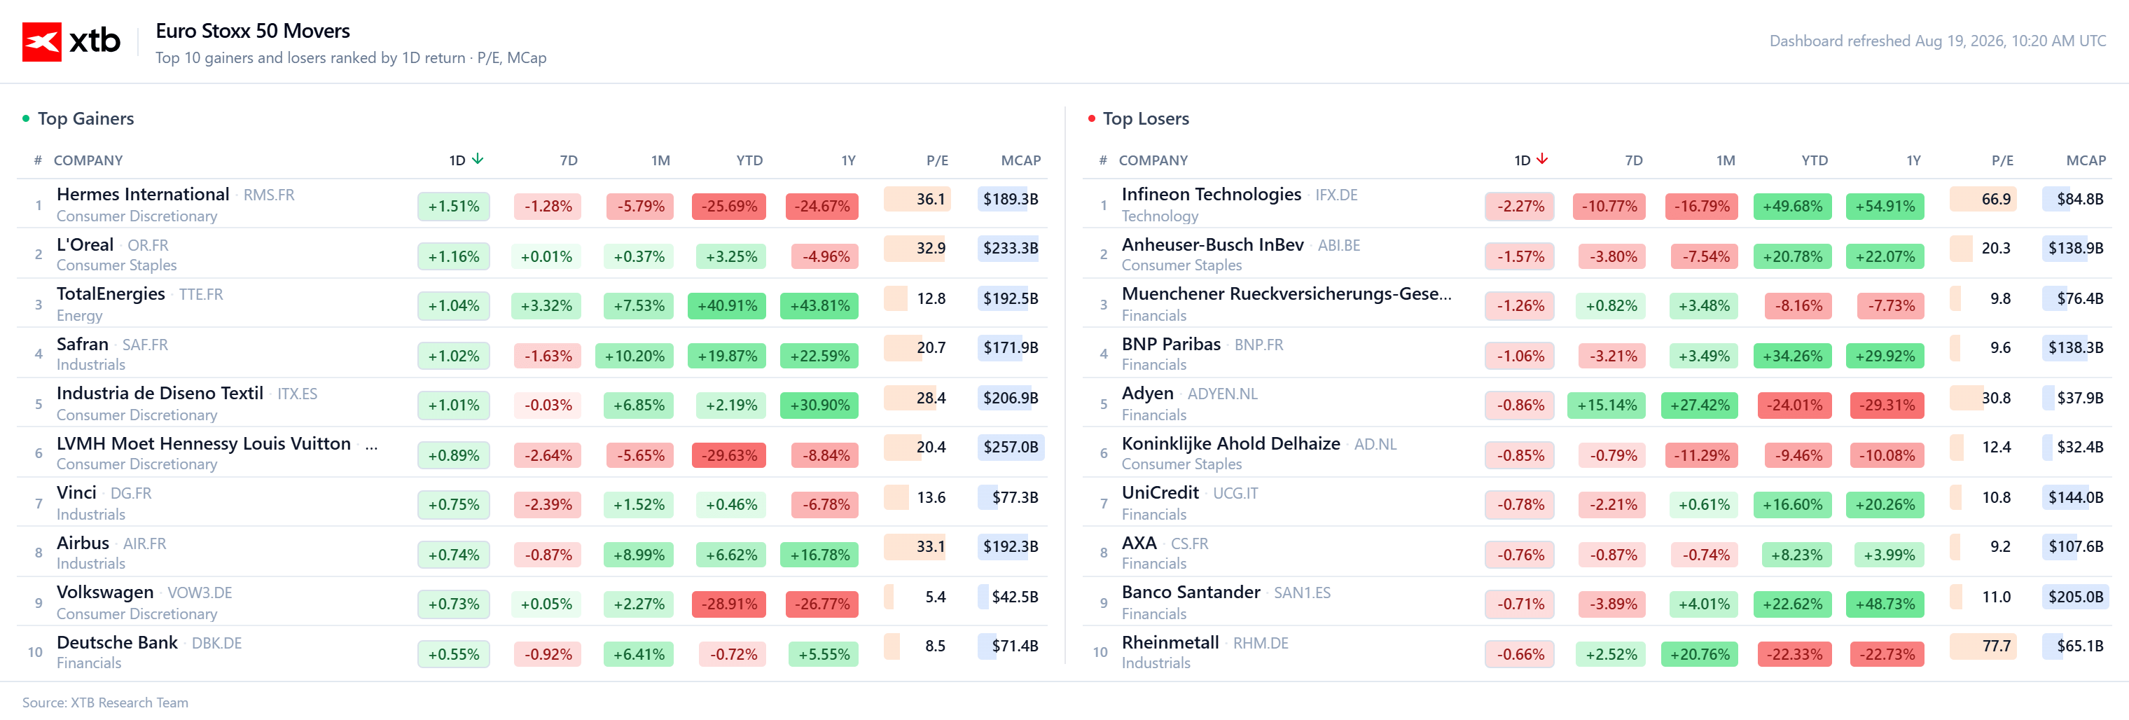Click the red 1D sort arrow in Top Losers
The height and width of the screenshot is (720, 2129).
(1542, 159)
